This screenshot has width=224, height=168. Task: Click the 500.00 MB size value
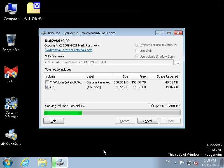[121, 82]
